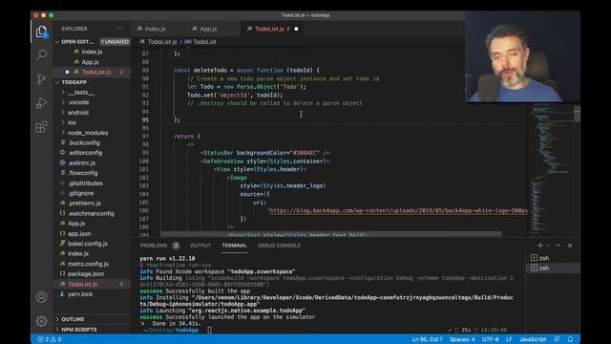This screenshot has height=344, width=611.
Task: Change language mode JavaScript
Action: (x=533, y=339)
